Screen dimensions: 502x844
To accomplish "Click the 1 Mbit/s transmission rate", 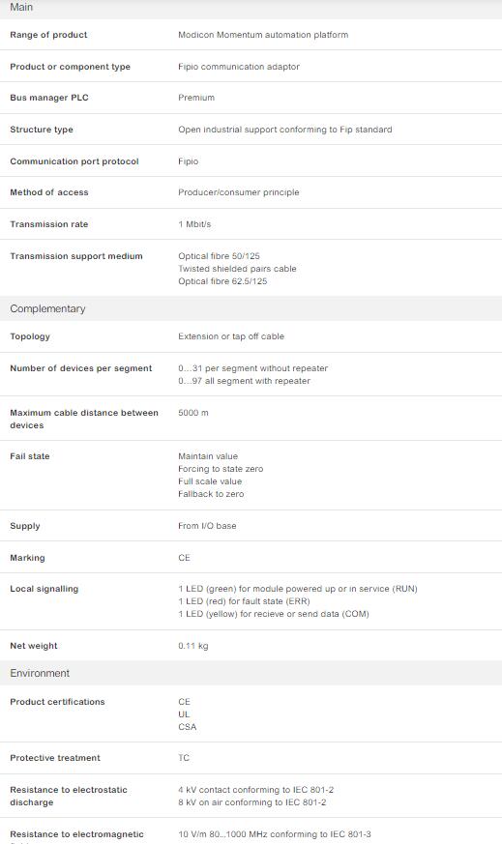I will coord(194,224).
